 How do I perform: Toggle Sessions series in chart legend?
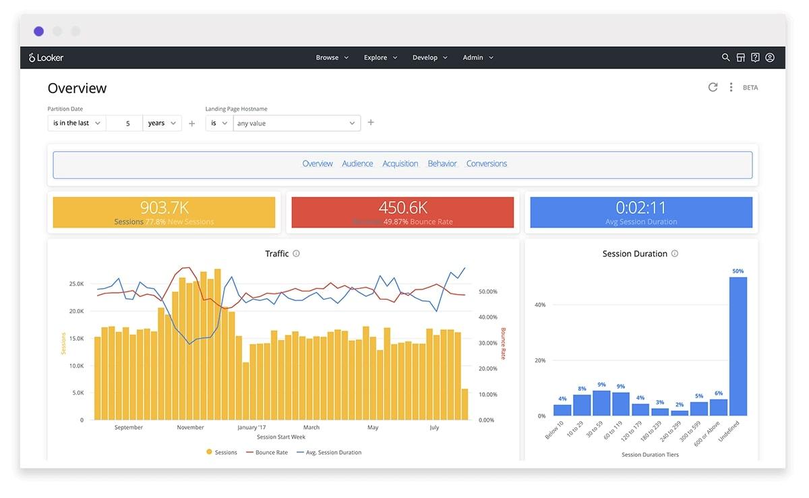pyautogui.click(x=222, y=452)
